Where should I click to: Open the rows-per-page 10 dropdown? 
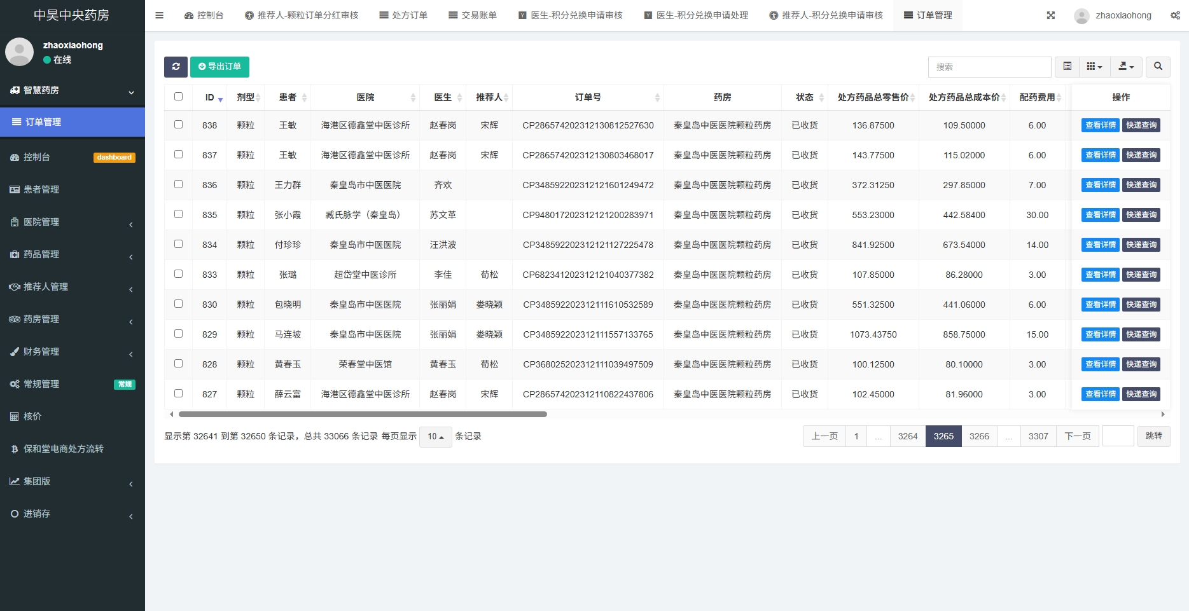pyautogui.click(x=435, y=437)
